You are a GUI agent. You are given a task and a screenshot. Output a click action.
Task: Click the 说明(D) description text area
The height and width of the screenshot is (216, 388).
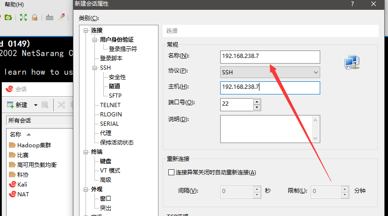(266, 129)
